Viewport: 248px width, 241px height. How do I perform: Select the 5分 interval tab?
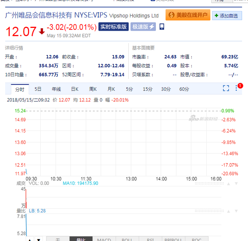(129, 89)
